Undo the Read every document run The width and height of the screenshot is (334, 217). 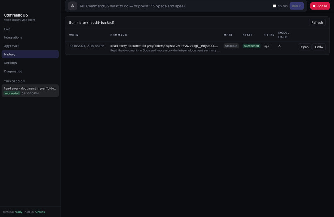click(x=319, y=47)
